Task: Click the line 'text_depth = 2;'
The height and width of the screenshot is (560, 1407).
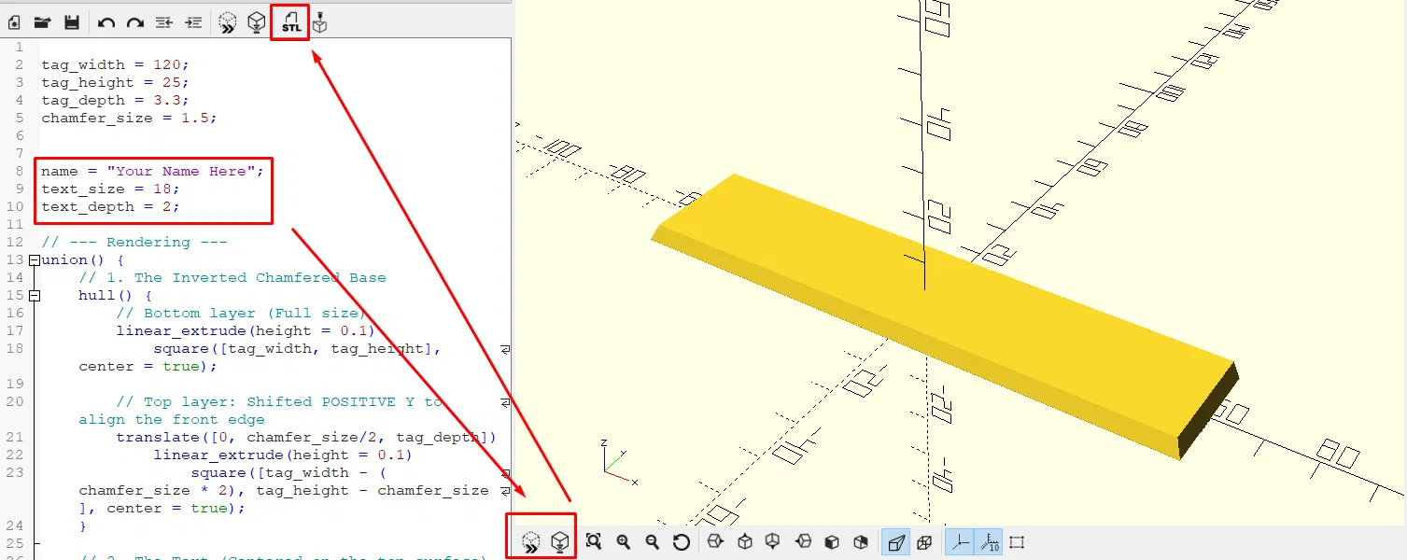Action: pos(110,207)
